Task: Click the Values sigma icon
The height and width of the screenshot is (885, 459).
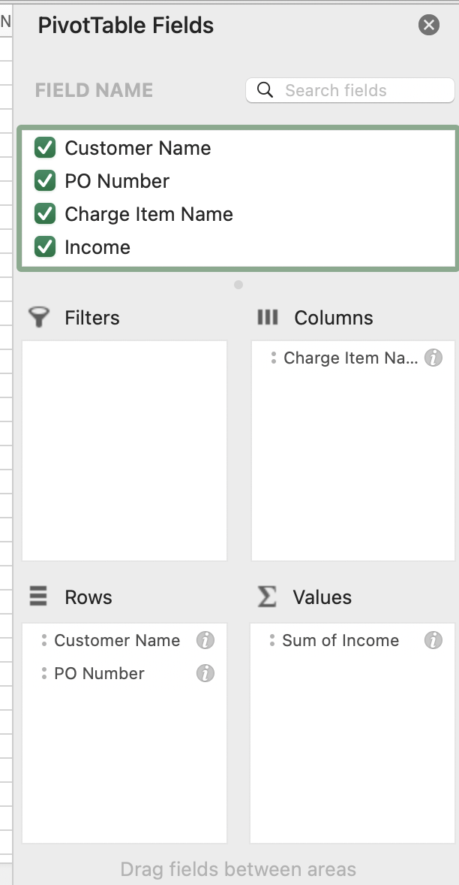Action: (x=267, y=597)
